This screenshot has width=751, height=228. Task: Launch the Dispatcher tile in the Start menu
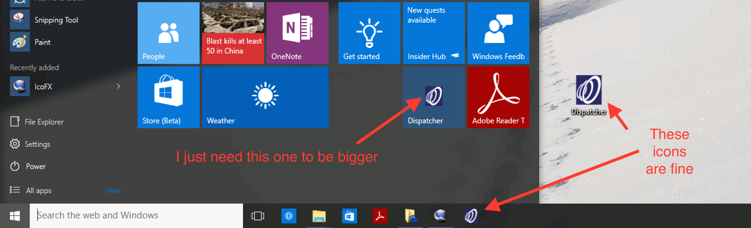434,97
